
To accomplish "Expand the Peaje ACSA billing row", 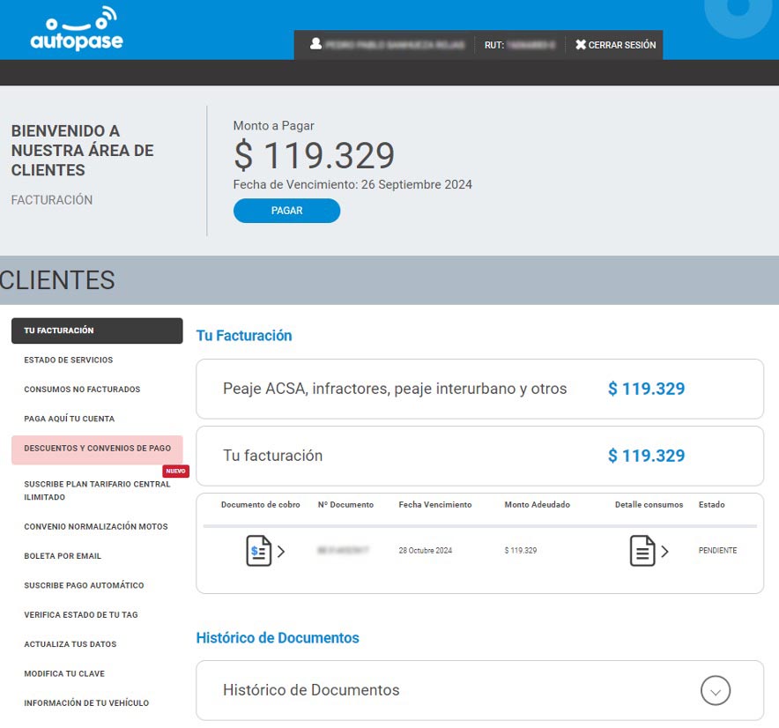I will pos(479,389).
